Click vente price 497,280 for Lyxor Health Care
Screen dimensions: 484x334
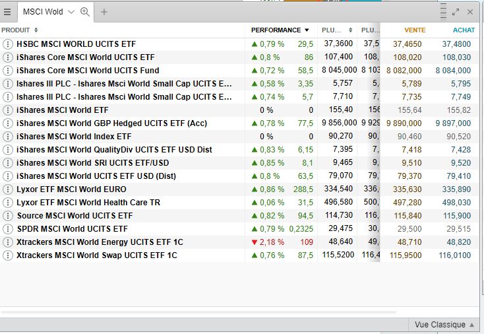407,203
